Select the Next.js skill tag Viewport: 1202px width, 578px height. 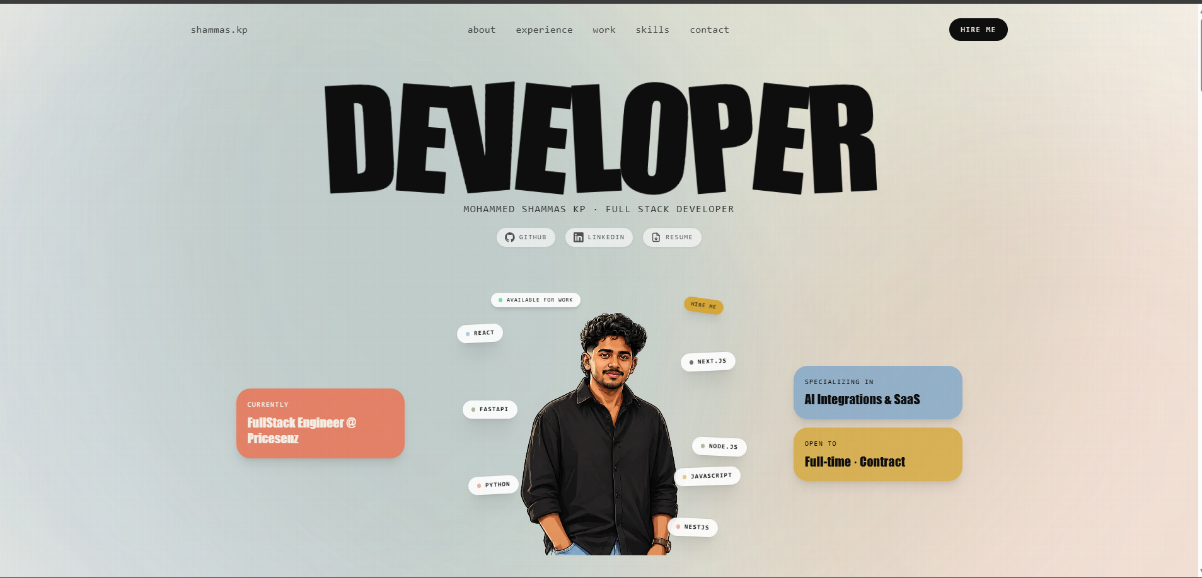click(x=708, y=361)
